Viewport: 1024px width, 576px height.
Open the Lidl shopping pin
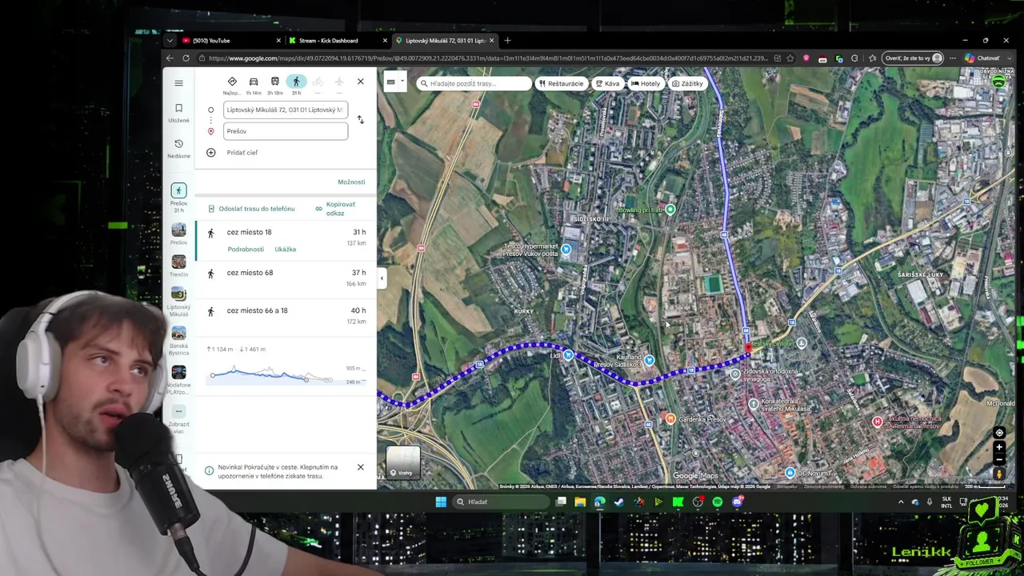[568, 354]
